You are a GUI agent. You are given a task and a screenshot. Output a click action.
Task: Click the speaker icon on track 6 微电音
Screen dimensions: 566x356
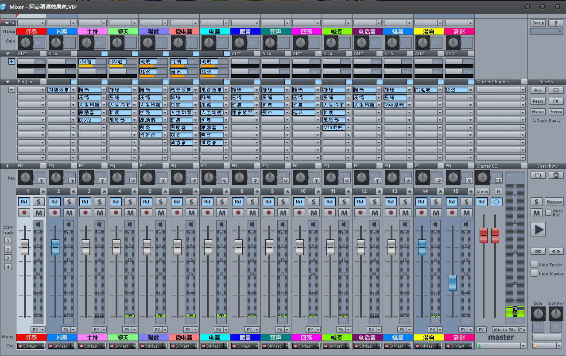tap(191, 225)
